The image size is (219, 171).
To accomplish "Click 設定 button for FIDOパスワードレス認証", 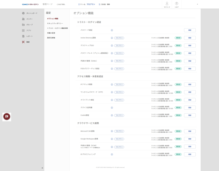I will coord(190,69).
